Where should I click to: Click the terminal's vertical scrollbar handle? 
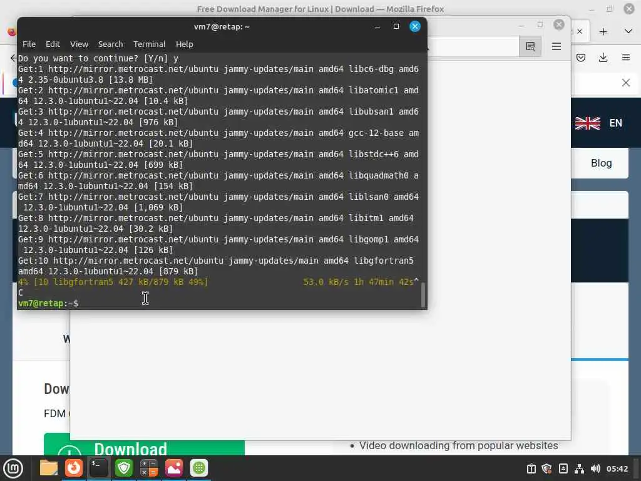pos(423,294)
